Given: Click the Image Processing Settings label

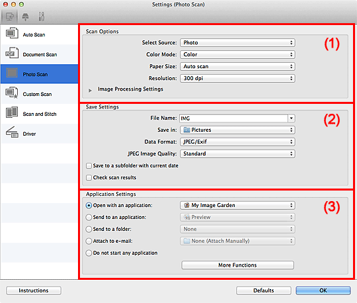Looking at the screenshot, I should (130, 89).
